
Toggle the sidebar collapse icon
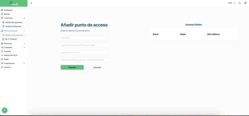[31, 3]
